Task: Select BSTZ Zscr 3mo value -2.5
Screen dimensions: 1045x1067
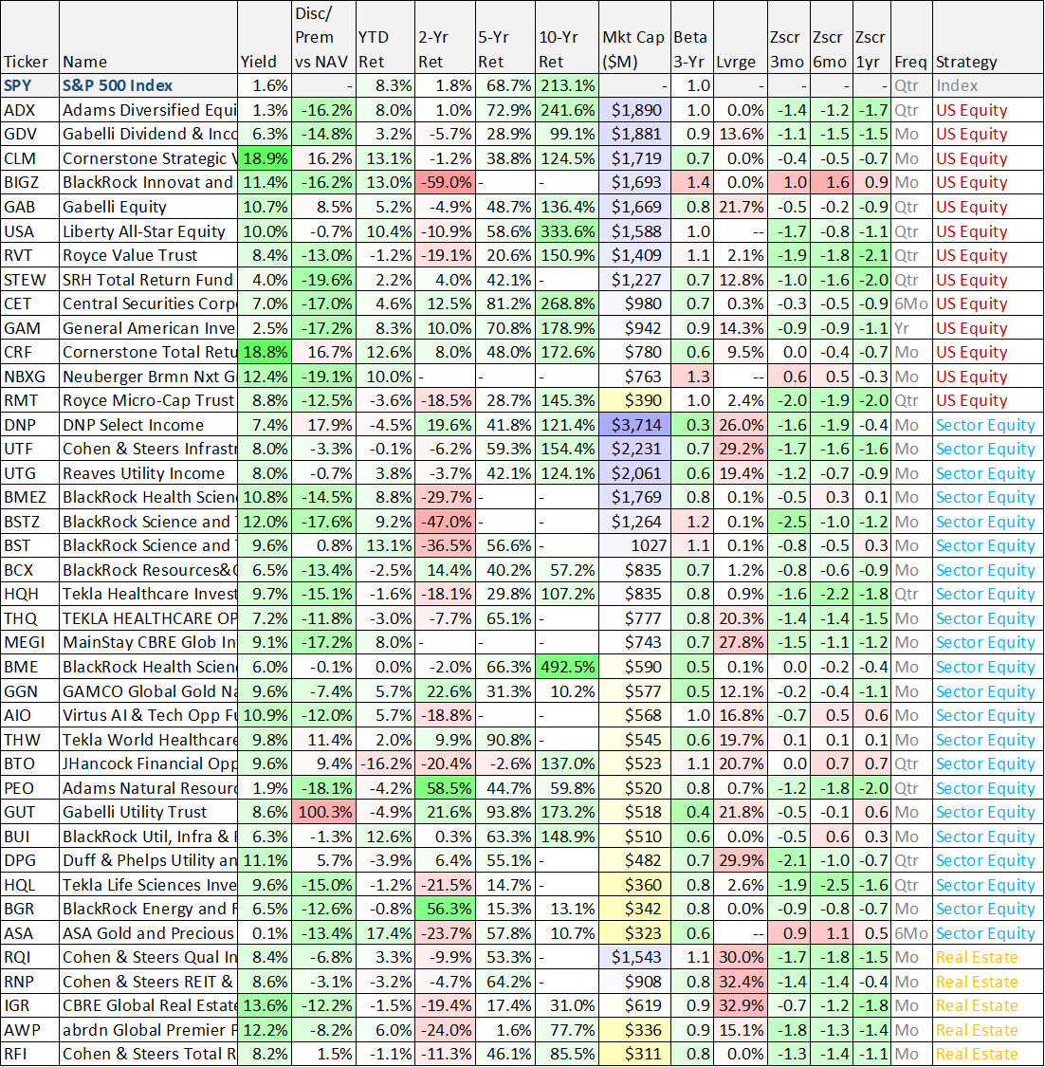Action: [789, 522]
